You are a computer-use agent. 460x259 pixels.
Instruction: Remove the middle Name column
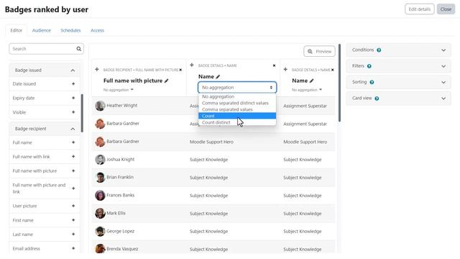pyautogui.click(x=274, y=65)
